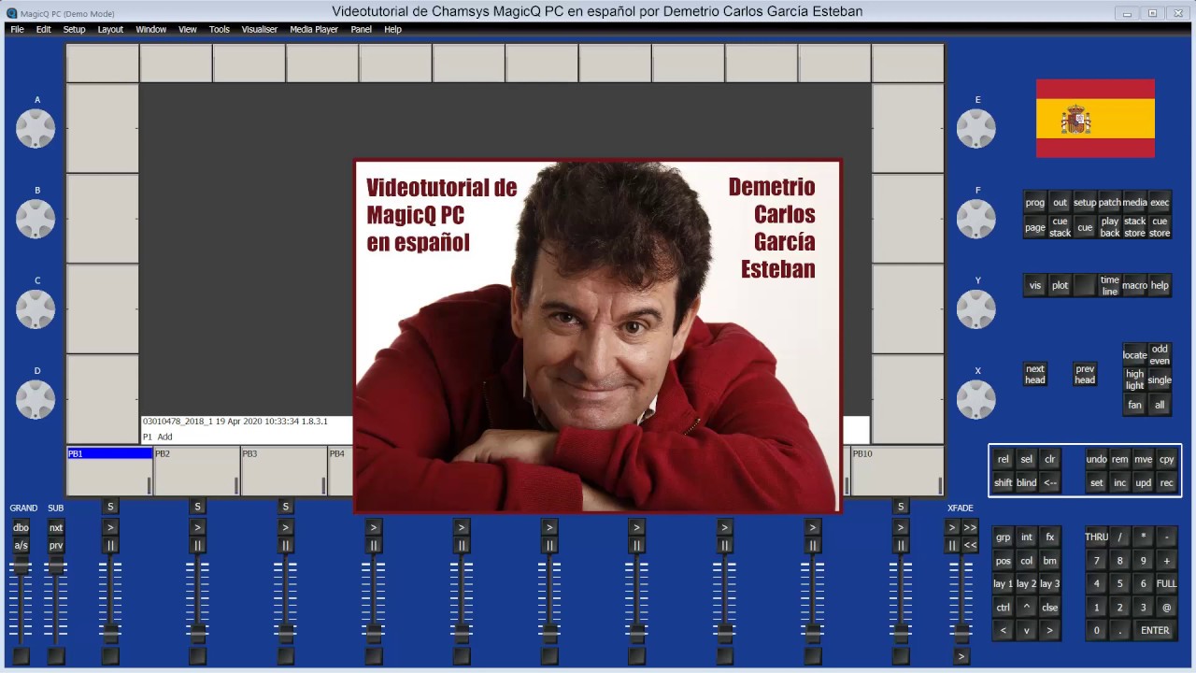
Task: Toggle the fan button
Action: [1134, 405]
